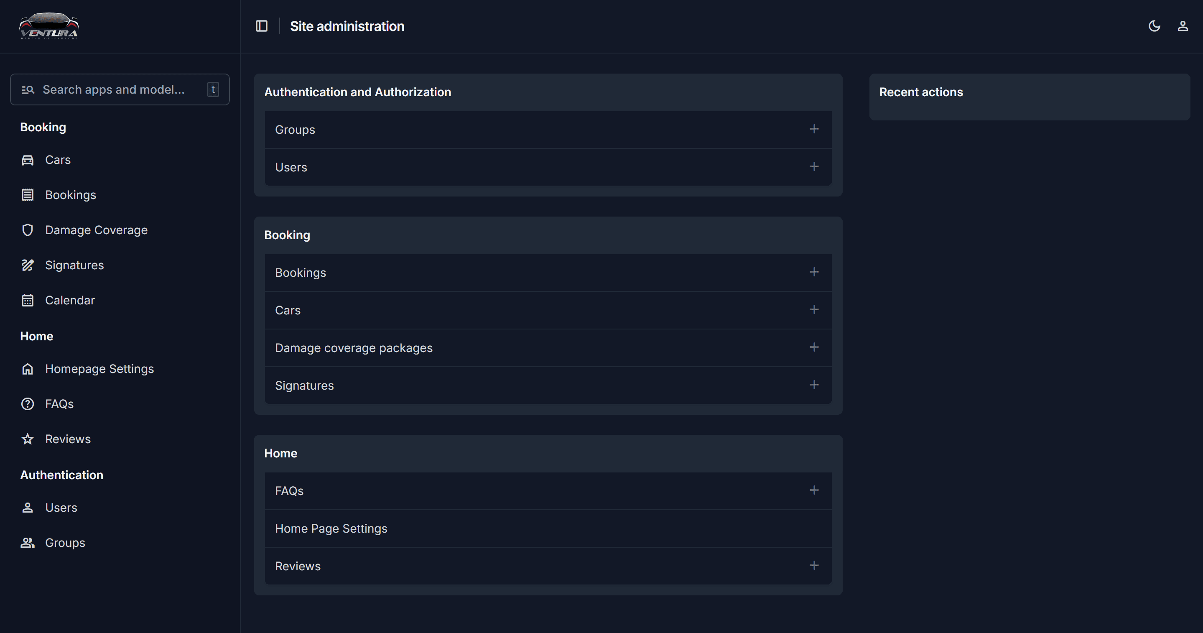Open Damage Coverage in the sidebar
This screenshot has height=633, width=1203.
point(96,230)
